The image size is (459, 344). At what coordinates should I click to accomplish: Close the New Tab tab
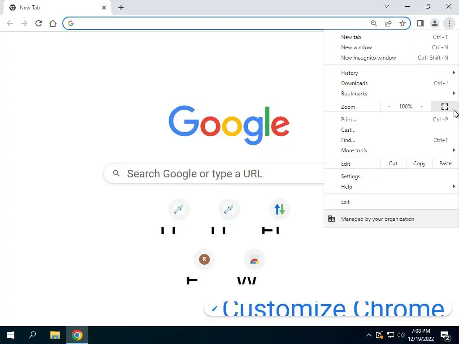pyautogui.click(x=104, y=8)
